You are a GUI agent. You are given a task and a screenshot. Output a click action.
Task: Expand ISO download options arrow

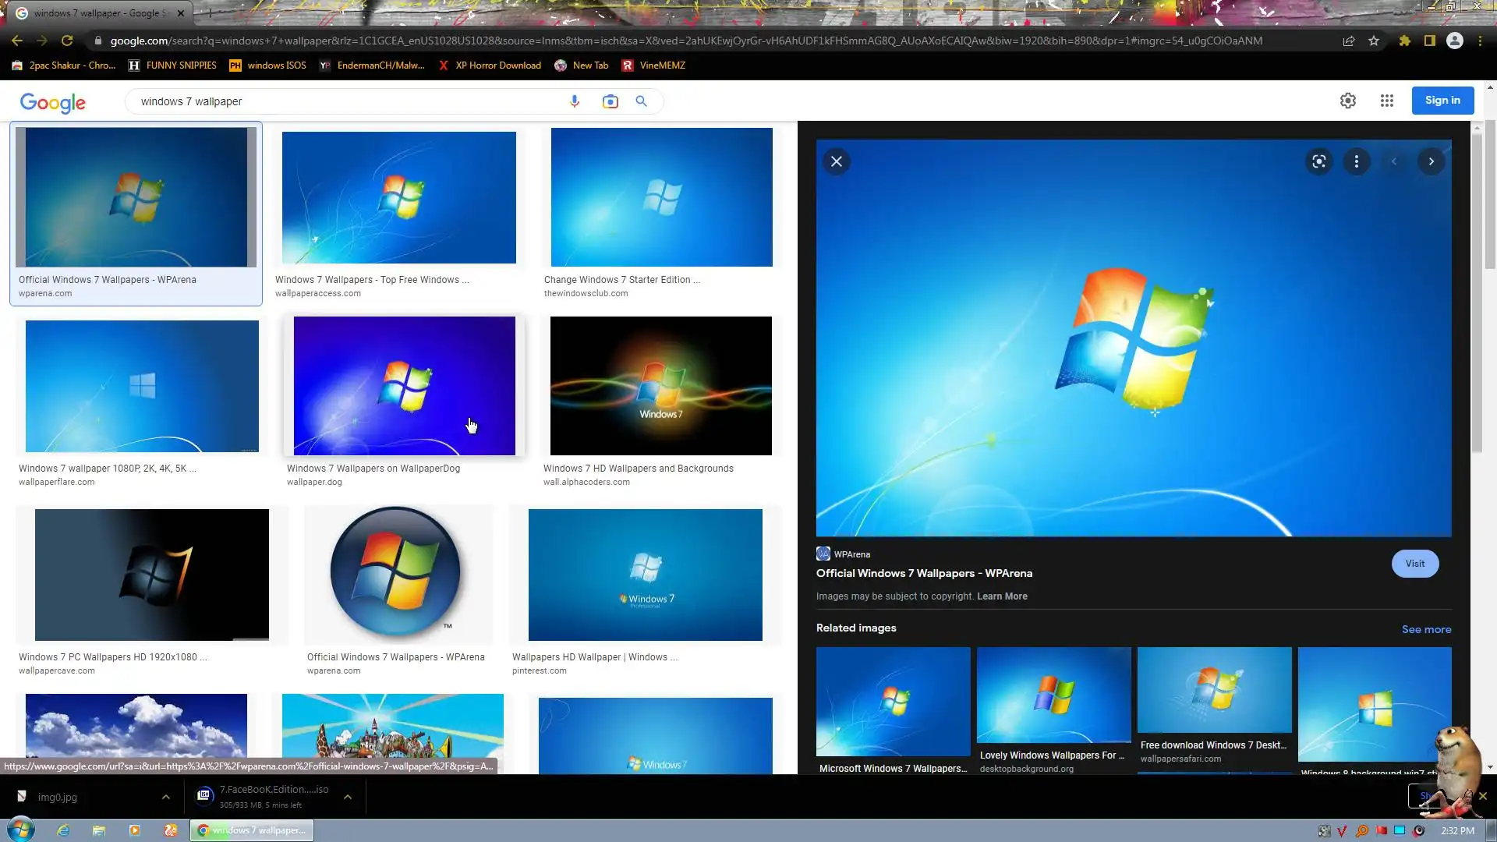(348, 797)
